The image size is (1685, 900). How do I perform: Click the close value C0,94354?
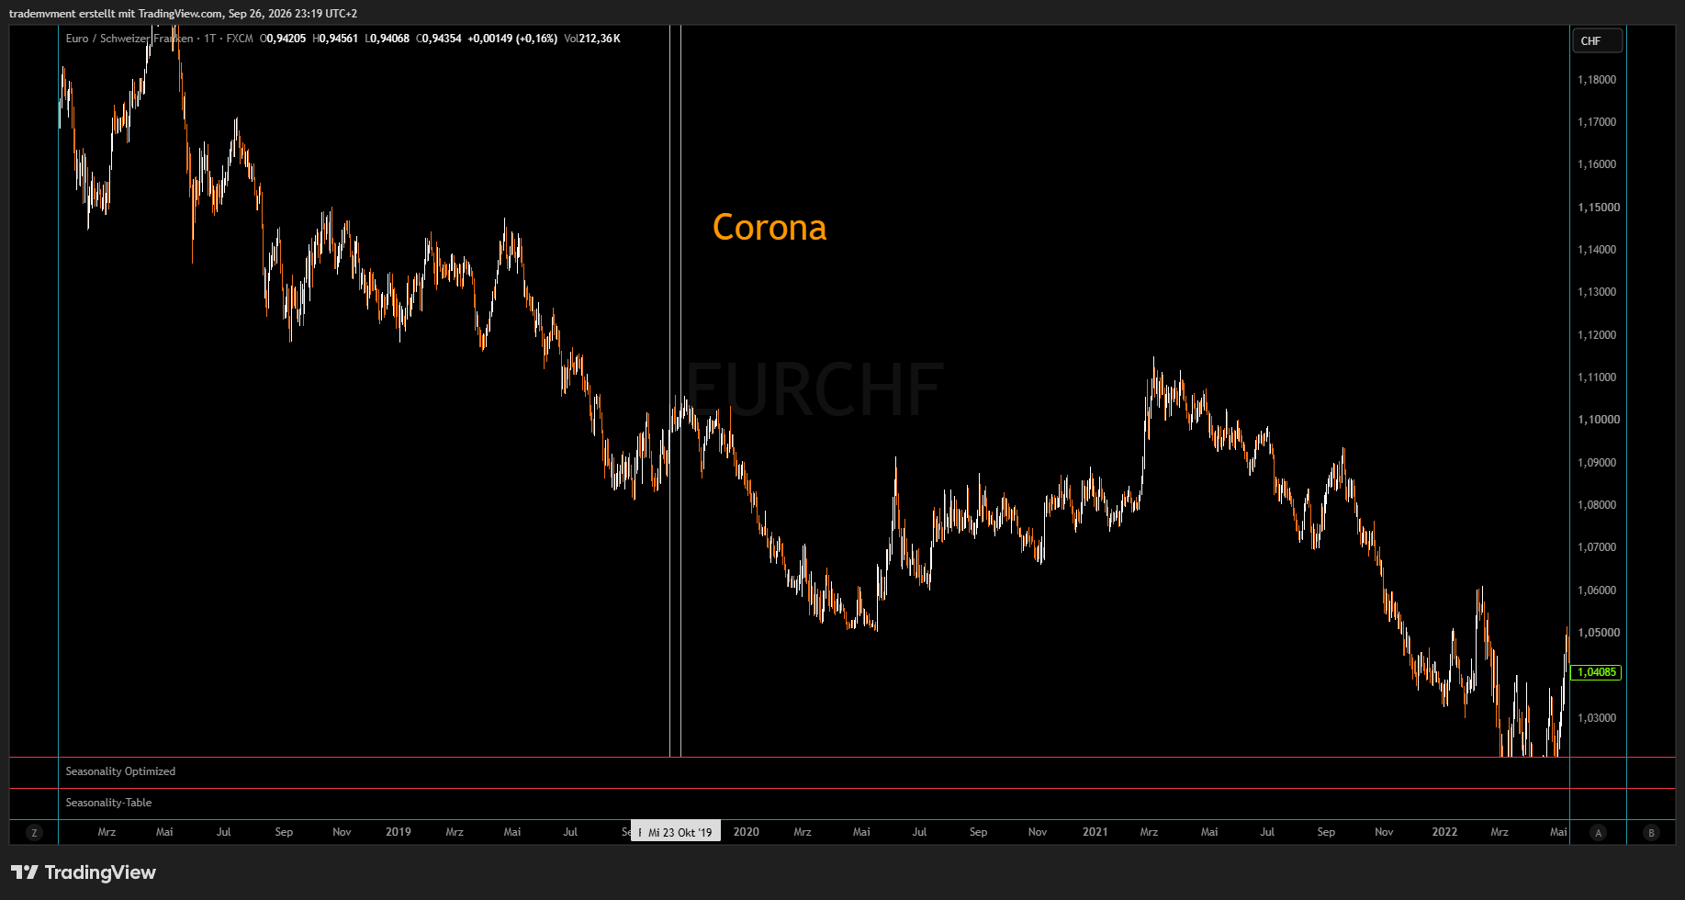(439, 39)
